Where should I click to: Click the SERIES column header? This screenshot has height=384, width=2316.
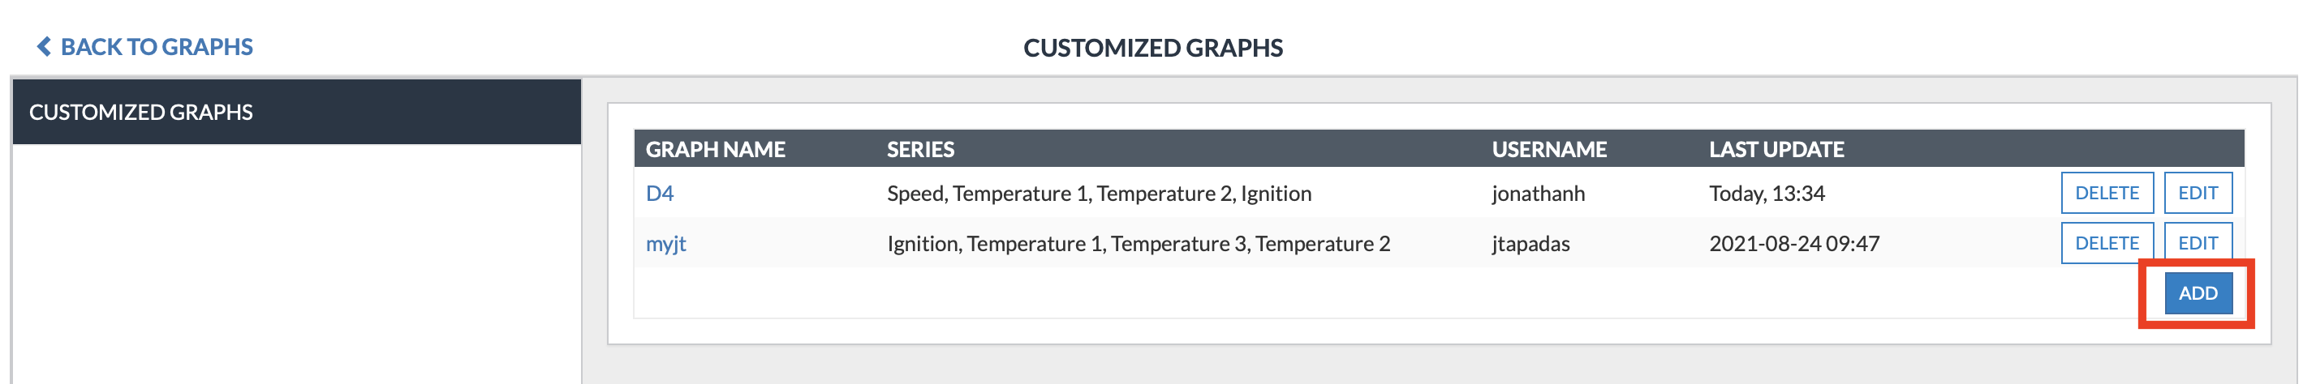[919, 149]
